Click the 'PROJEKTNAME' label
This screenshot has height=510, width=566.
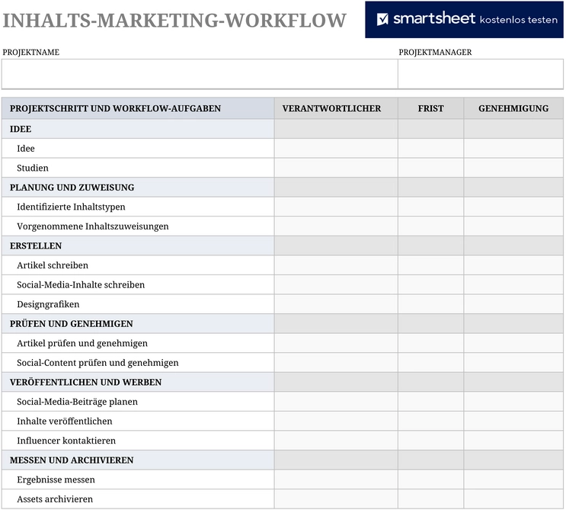click(31, 53)
